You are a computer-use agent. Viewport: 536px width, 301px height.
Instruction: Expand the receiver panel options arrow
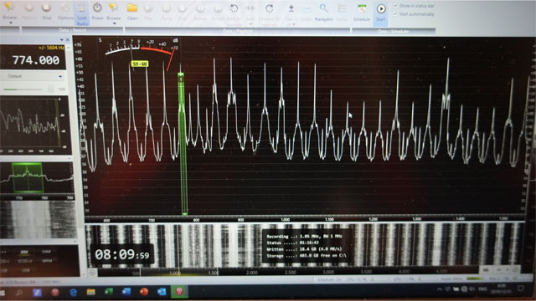click(61, 40)
